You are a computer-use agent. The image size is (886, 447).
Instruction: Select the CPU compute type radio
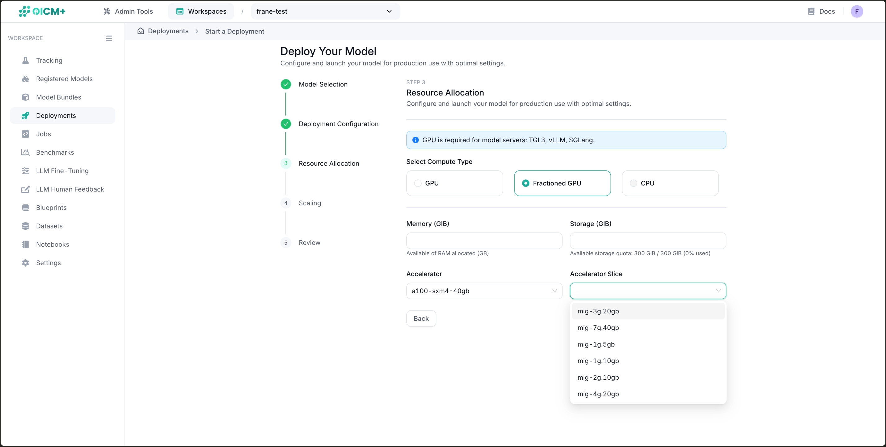coord(633,183)
